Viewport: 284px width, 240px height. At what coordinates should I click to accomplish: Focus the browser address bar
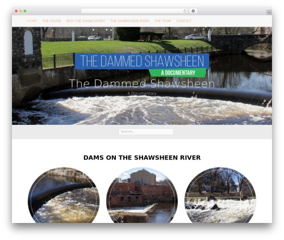(x=134, y=11)
